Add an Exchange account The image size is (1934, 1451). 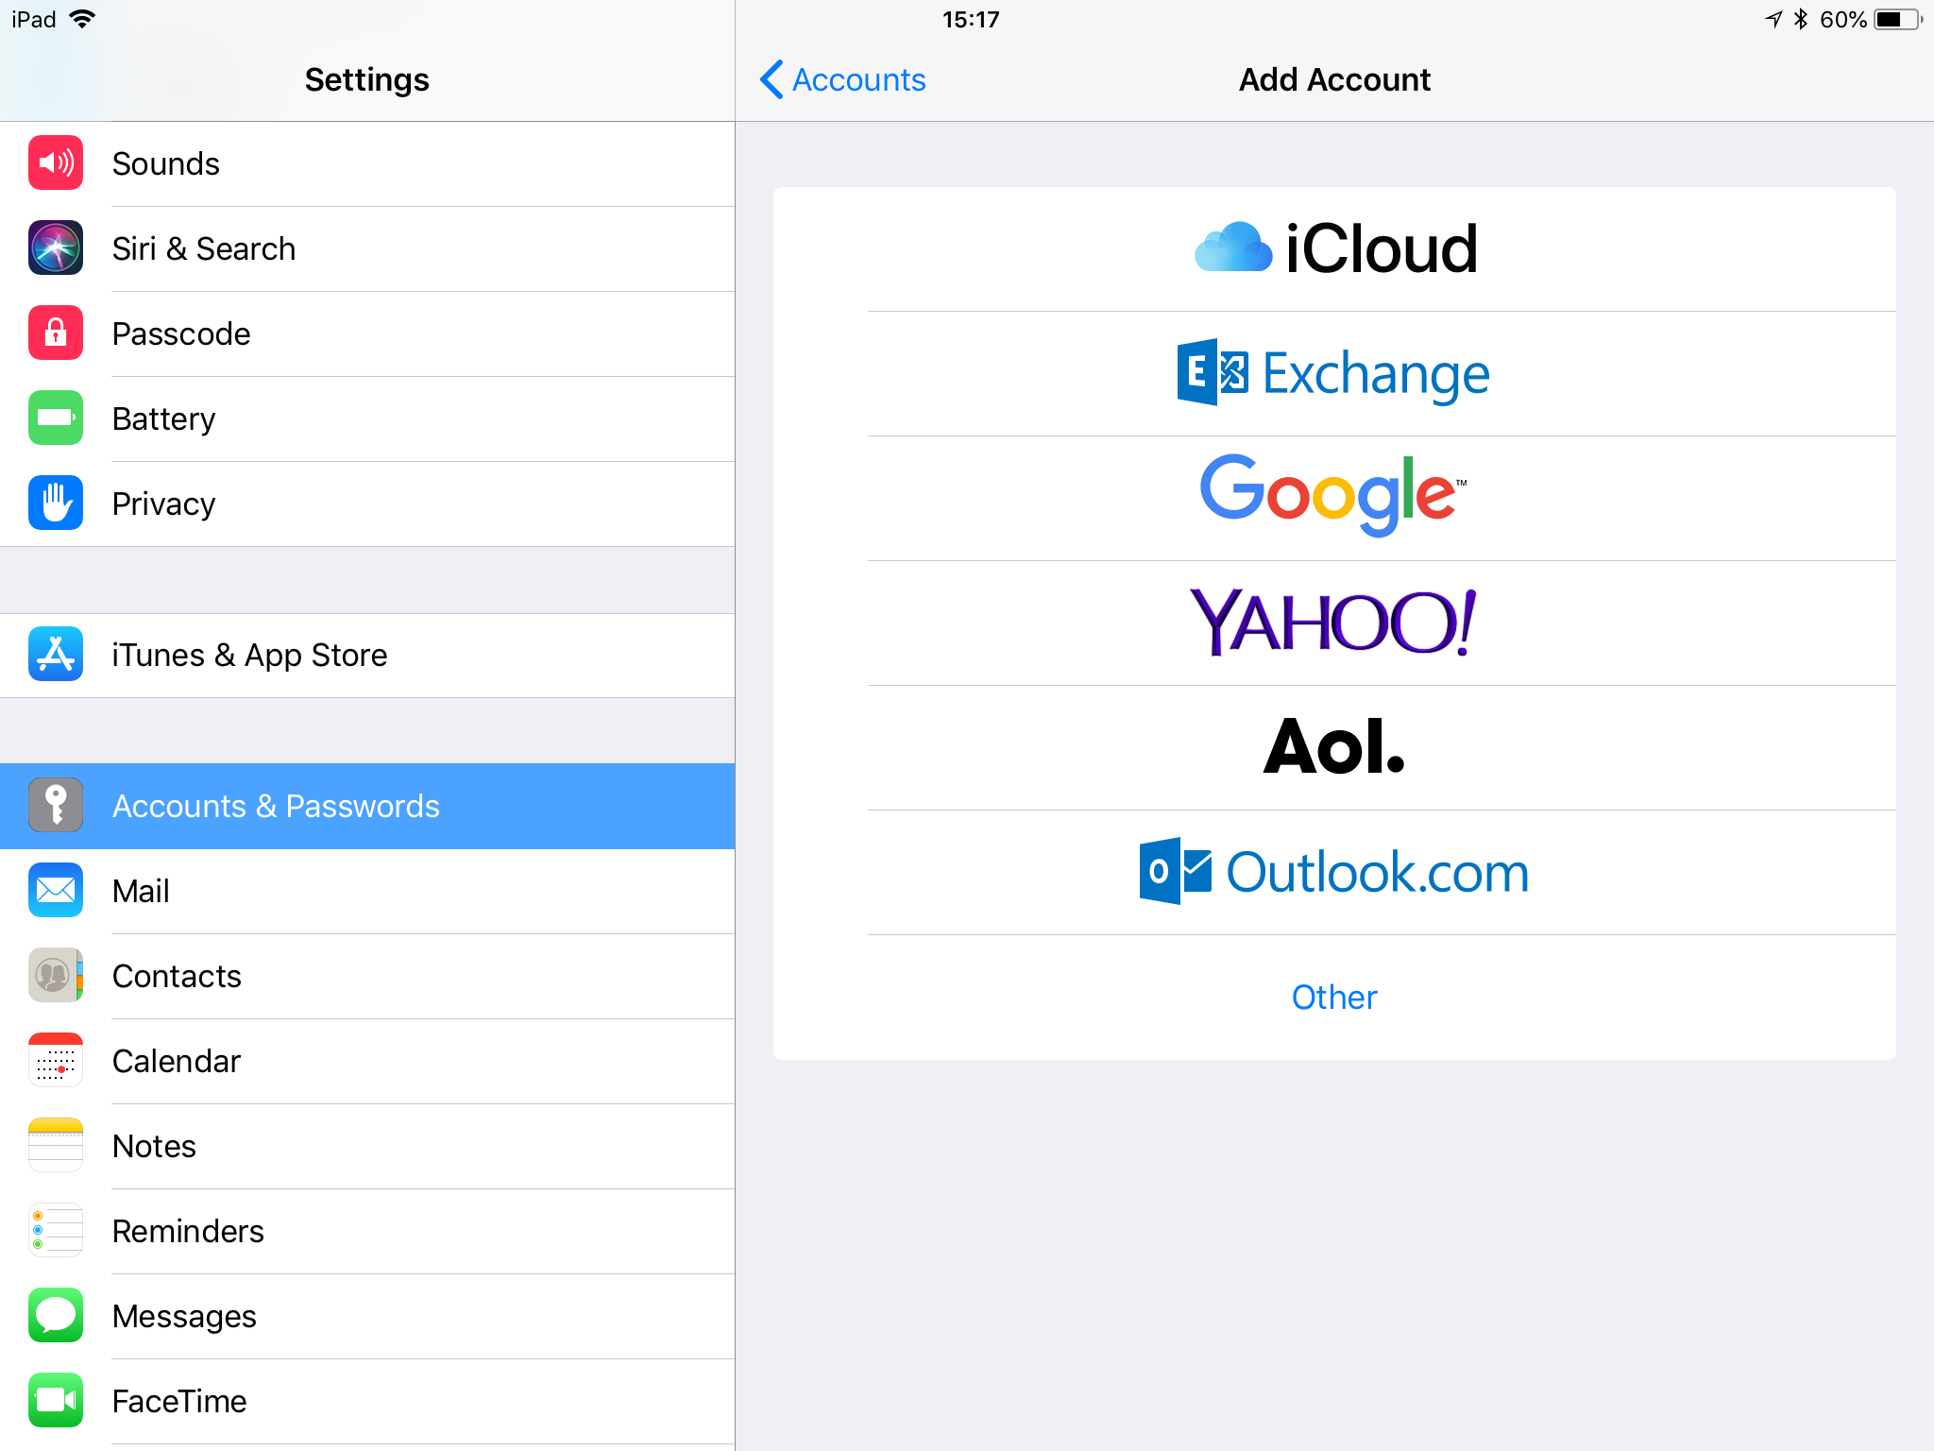1334,373
